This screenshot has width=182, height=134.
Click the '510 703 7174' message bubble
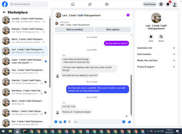click(69, 107)
